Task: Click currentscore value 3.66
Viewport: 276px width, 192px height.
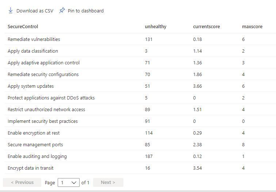Action: click(x=198, y=86)
